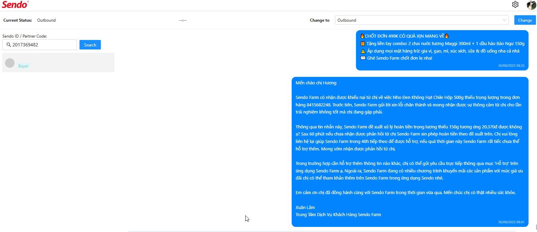Viewport: 537px width, 232px height.
Task: Click the Current Status label
Action: [18, 20]
